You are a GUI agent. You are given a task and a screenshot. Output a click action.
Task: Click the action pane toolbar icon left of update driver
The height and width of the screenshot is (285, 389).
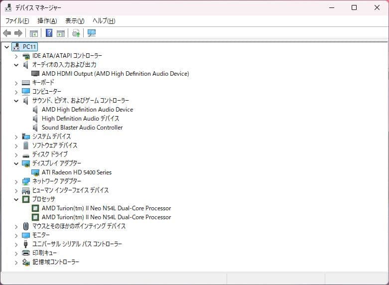[x=61, y=33]
